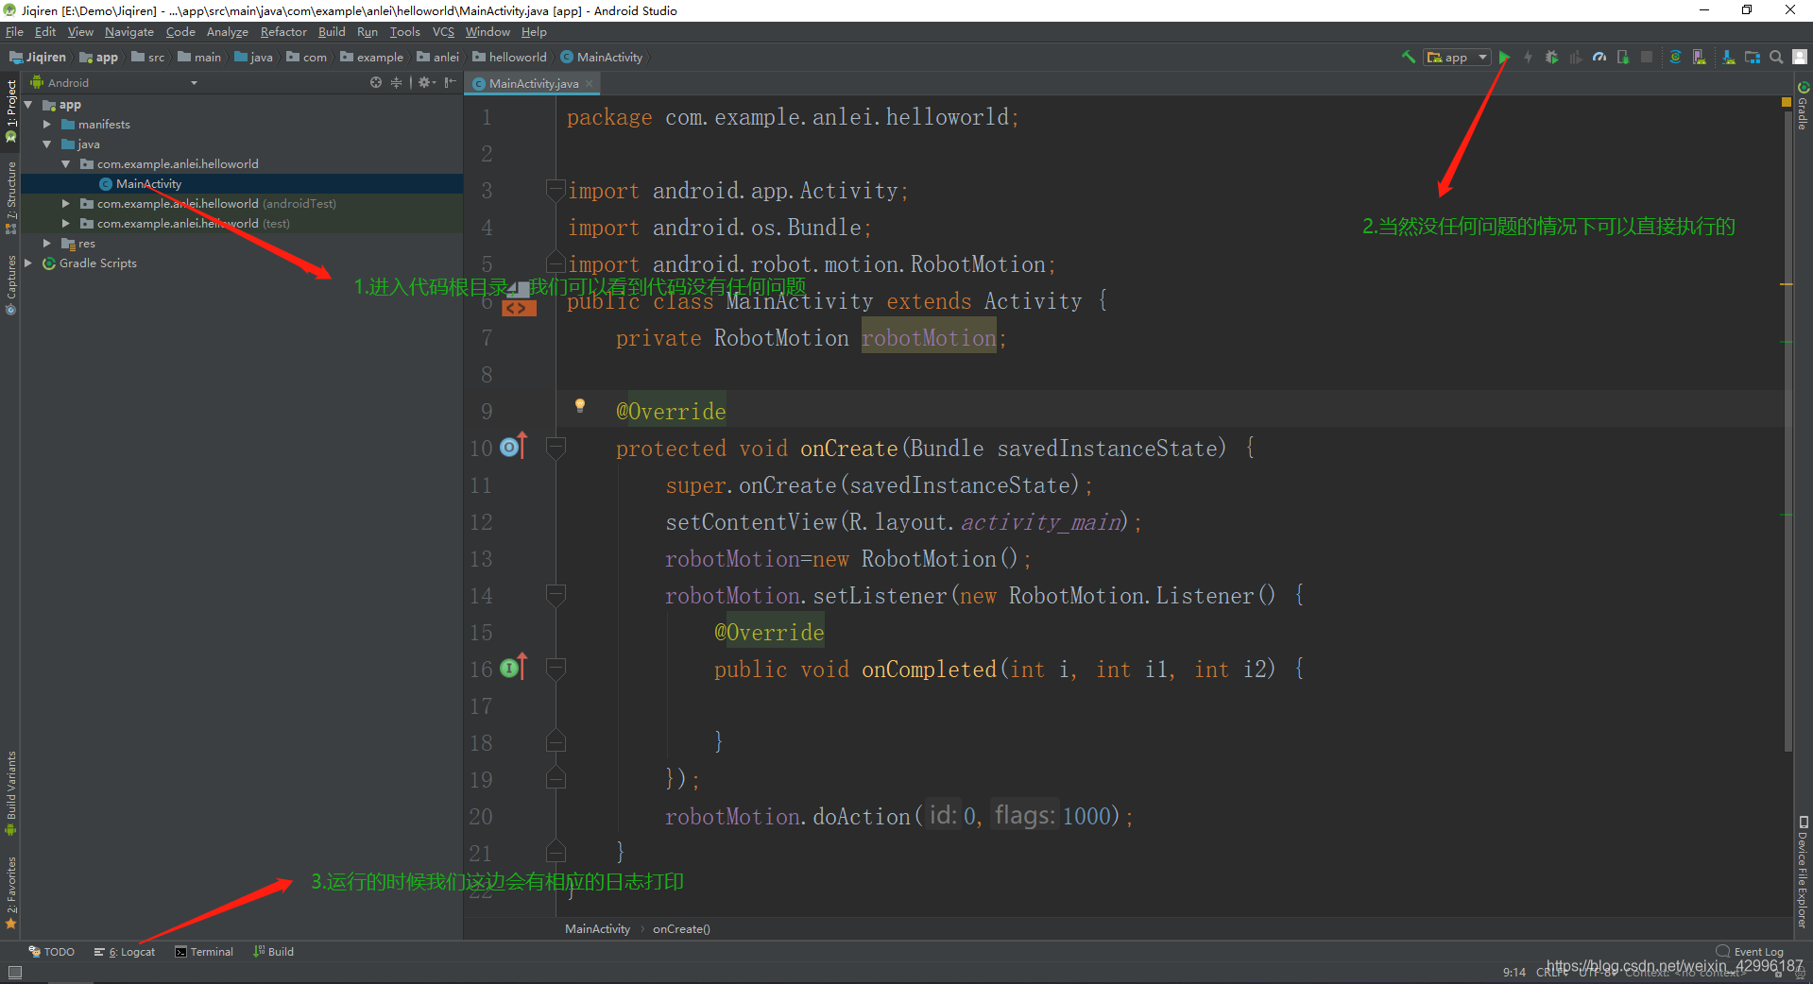This screenshot has width=1813, height=984.
Task: Click the Profile app gauge icon
Action: [1599, 58]
